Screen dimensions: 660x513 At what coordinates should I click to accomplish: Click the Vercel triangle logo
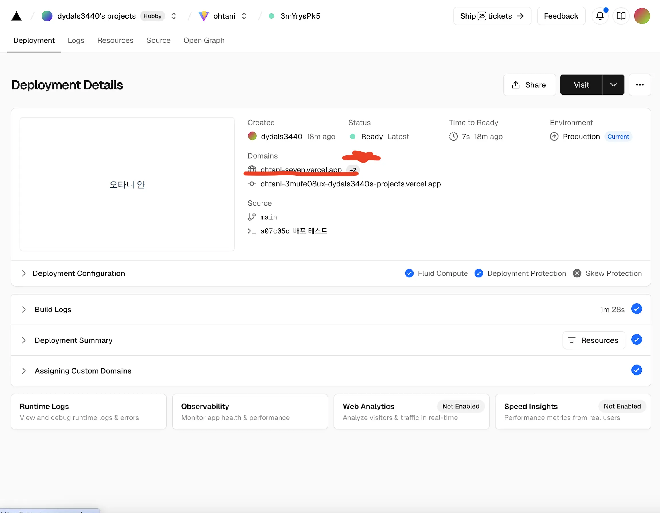point(16,16)
